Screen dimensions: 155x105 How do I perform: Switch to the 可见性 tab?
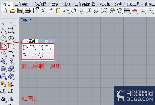click(105, 4)
